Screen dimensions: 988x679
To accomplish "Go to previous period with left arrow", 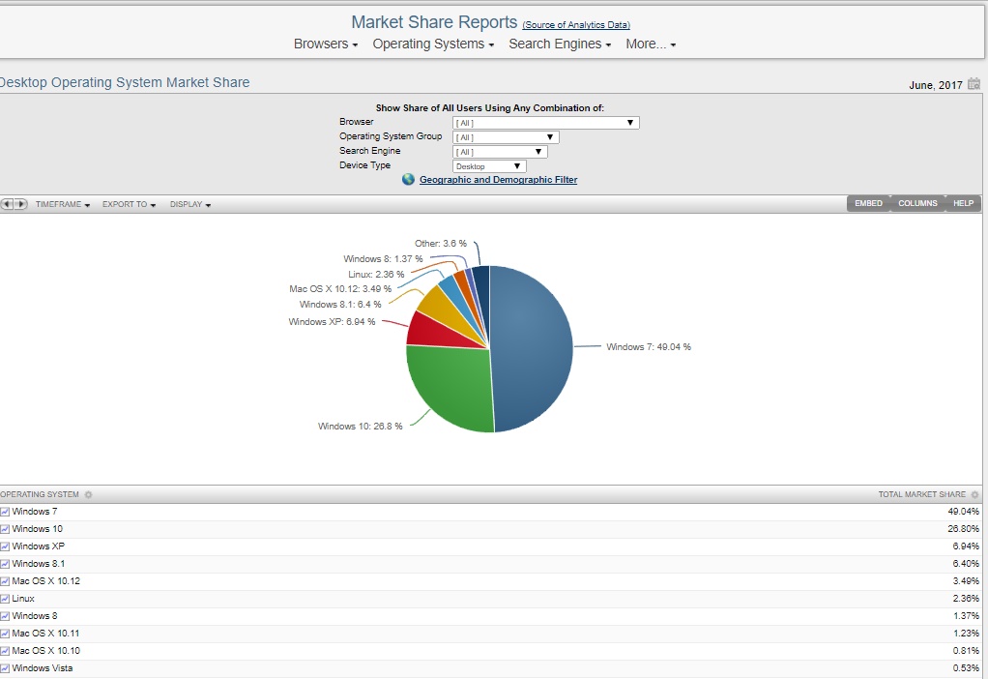I will (x=7, y=204).
